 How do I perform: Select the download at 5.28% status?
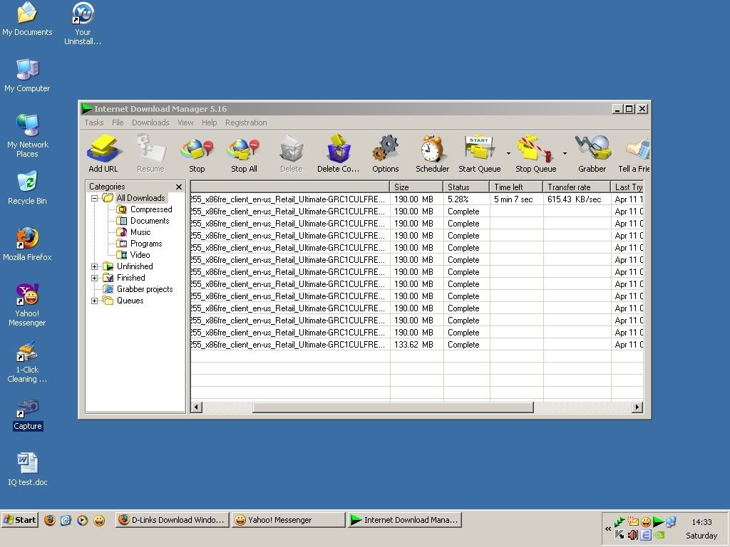tap(416, 199)
